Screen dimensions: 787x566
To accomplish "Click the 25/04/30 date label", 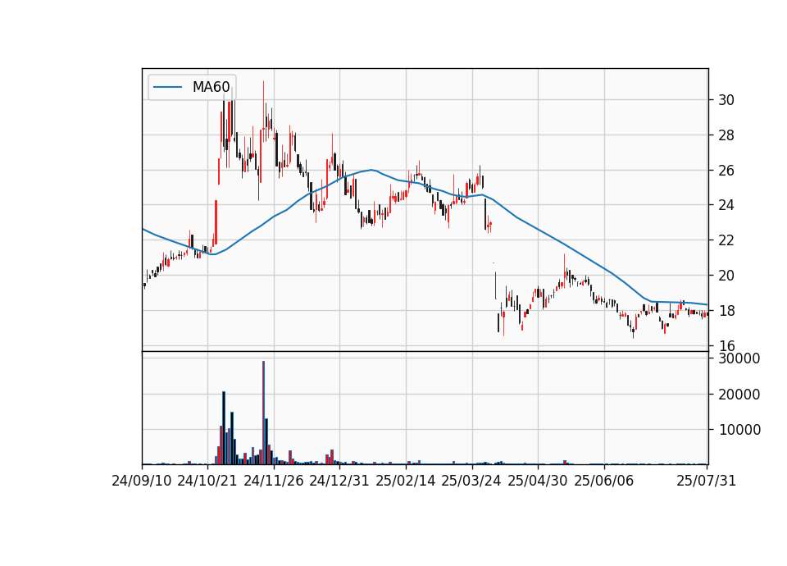I will click(x=538, y=481).
